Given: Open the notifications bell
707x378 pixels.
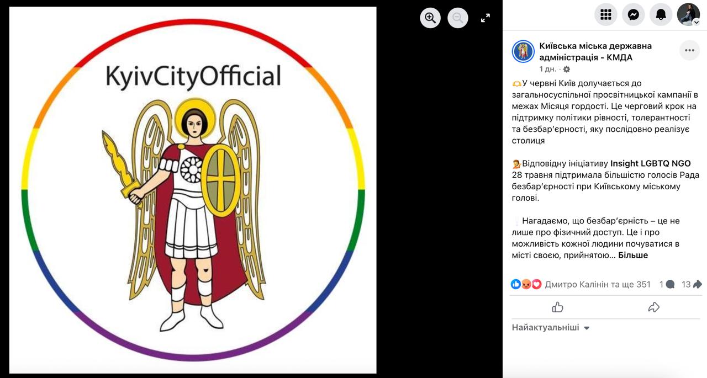Looking at the screenshot, I should (661, 15).
